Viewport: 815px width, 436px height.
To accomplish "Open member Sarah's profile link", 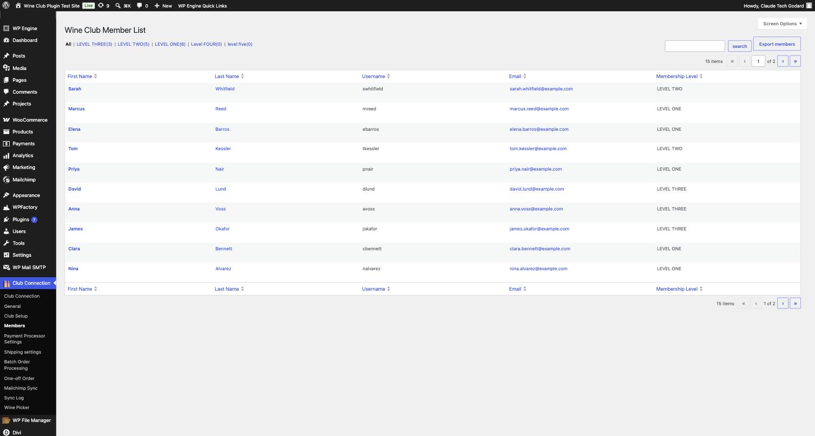I will [x=74, y=89].
